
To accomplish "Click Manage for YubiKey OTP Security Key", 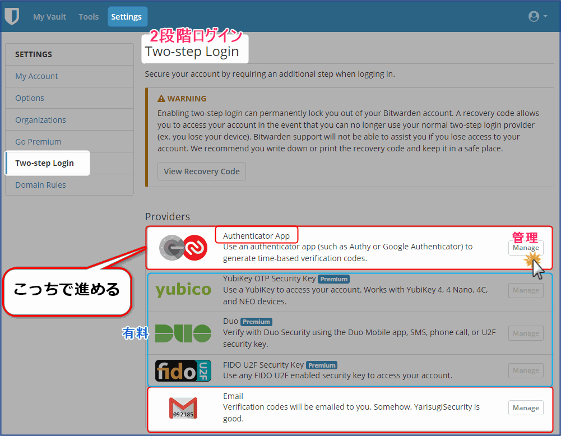I will click(526, 290).
